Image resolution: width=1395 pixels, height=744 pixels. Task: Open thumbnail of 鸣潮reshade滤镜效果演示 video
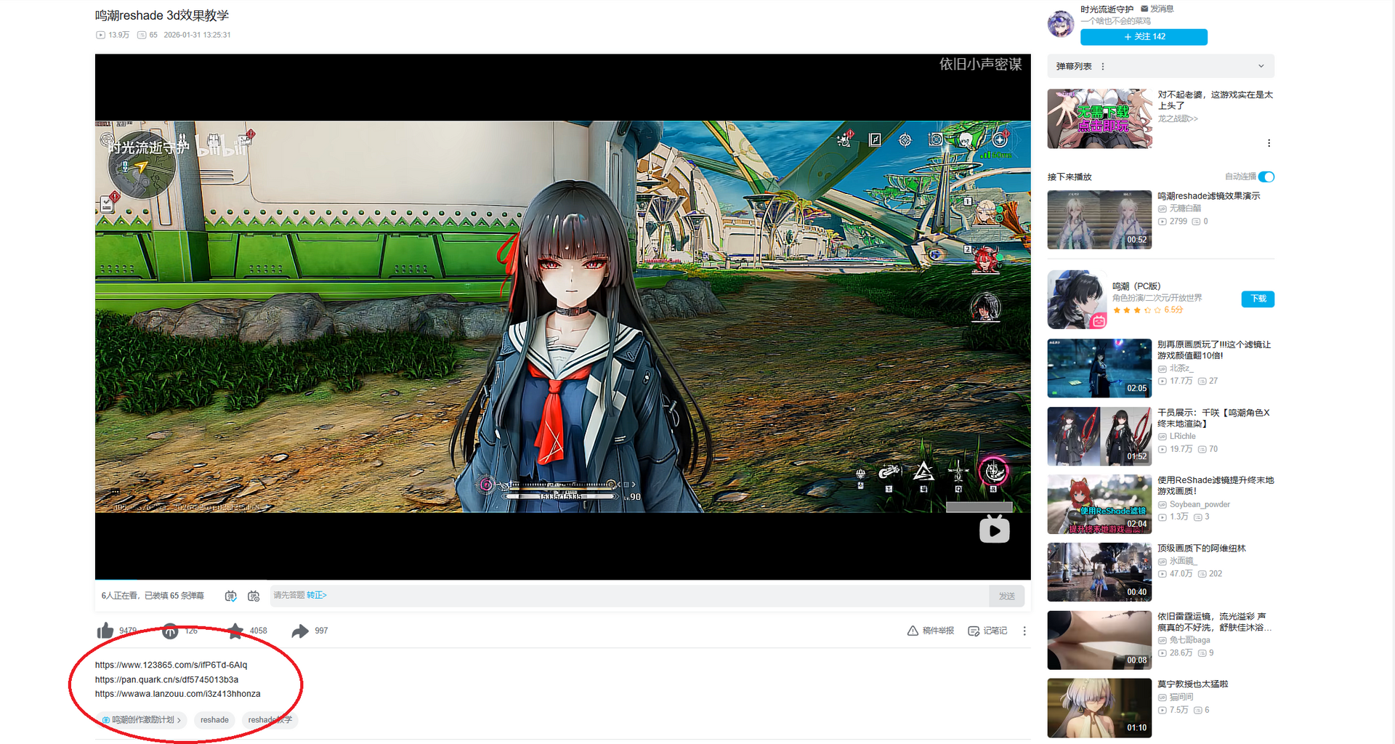[1099, 219]
